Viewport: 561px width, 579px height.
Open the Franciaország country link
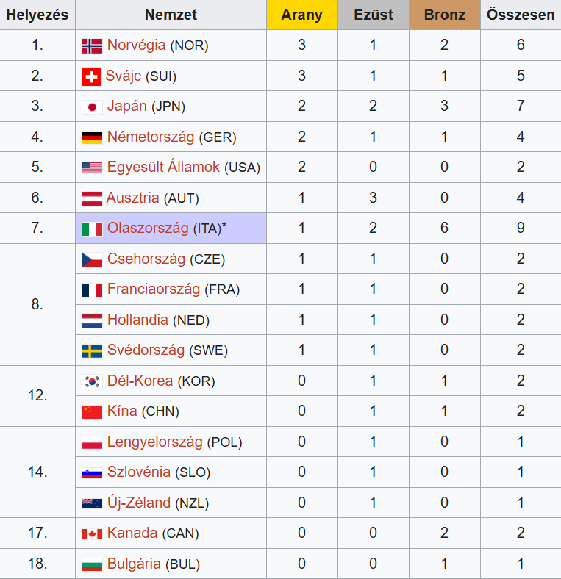point(154,289)
